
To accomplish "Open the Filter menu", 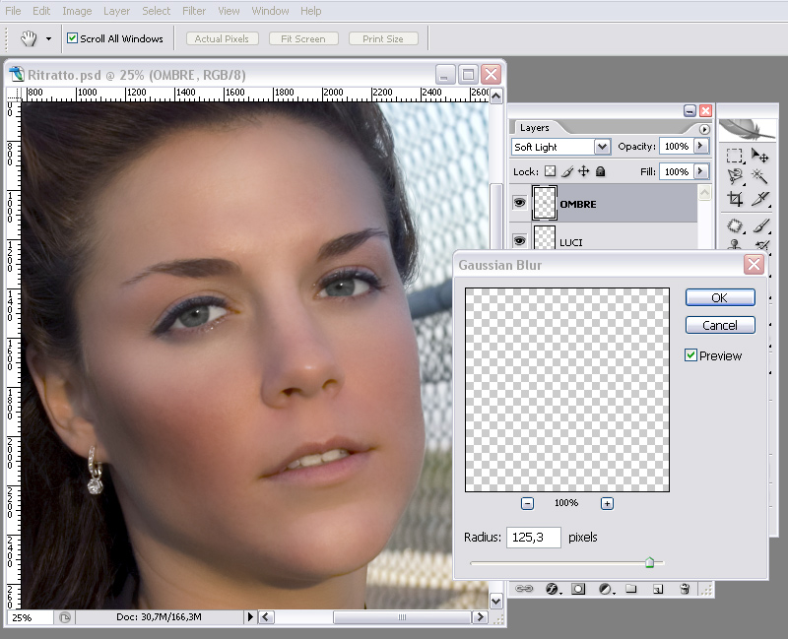I will 194,11.
